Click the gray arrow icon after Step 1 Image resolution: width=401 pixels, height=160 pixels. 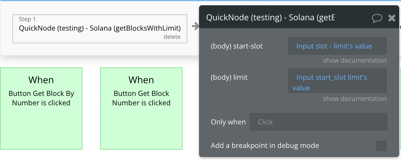point(195,26)
